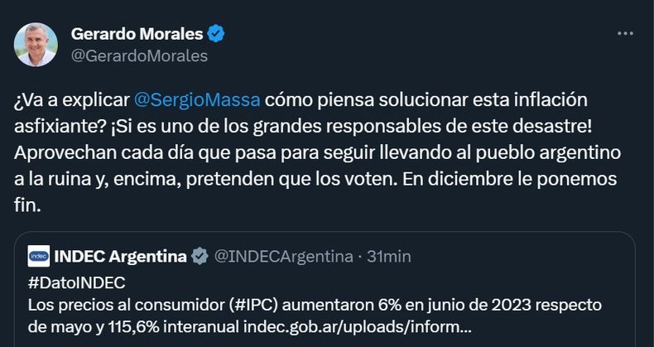Click Gerardo Morales' profile photo
This screenshot has height=347, width=654.
36,45
